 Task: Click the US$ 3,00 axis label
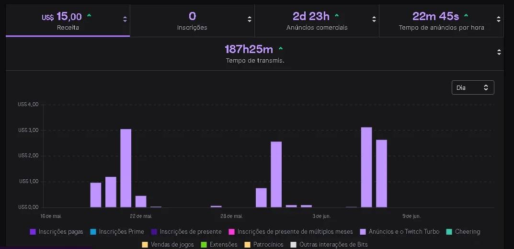pos(28,130)
